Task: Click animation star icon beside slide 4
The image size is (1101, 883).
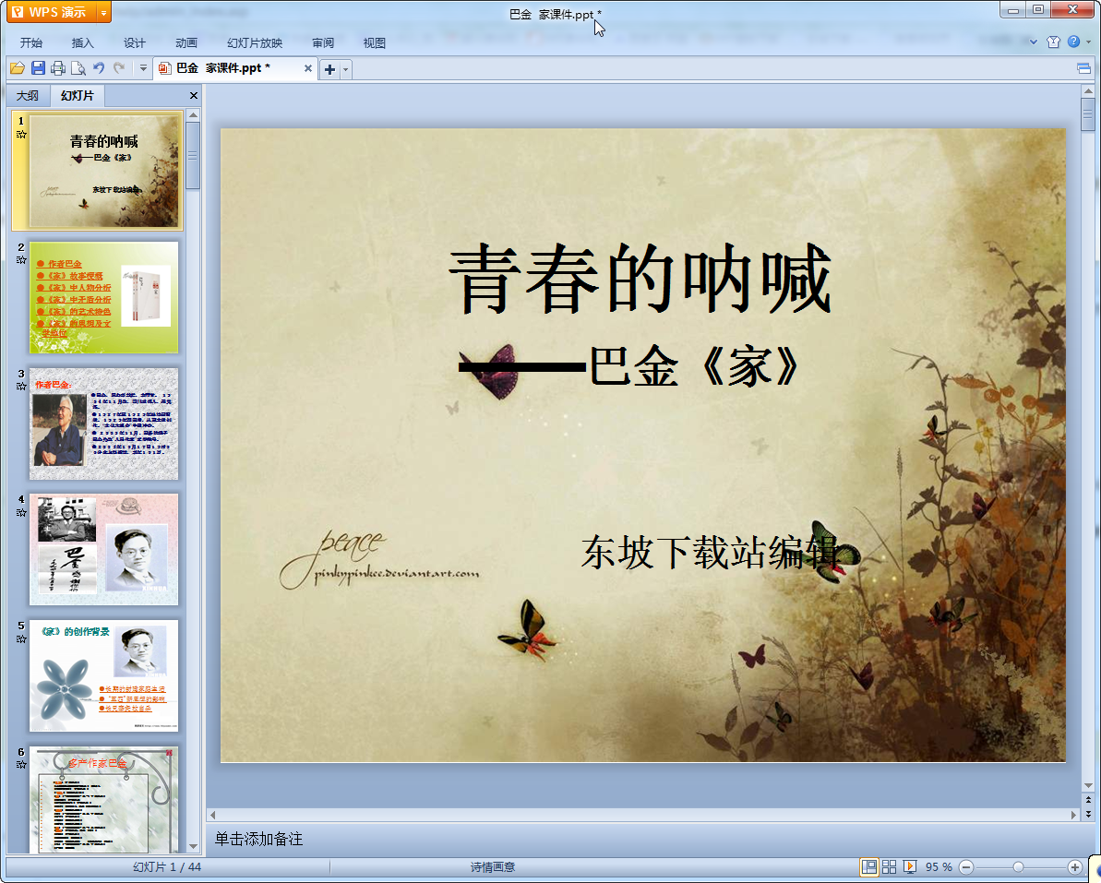Action: pyautogui.click(x=21, y=512)
